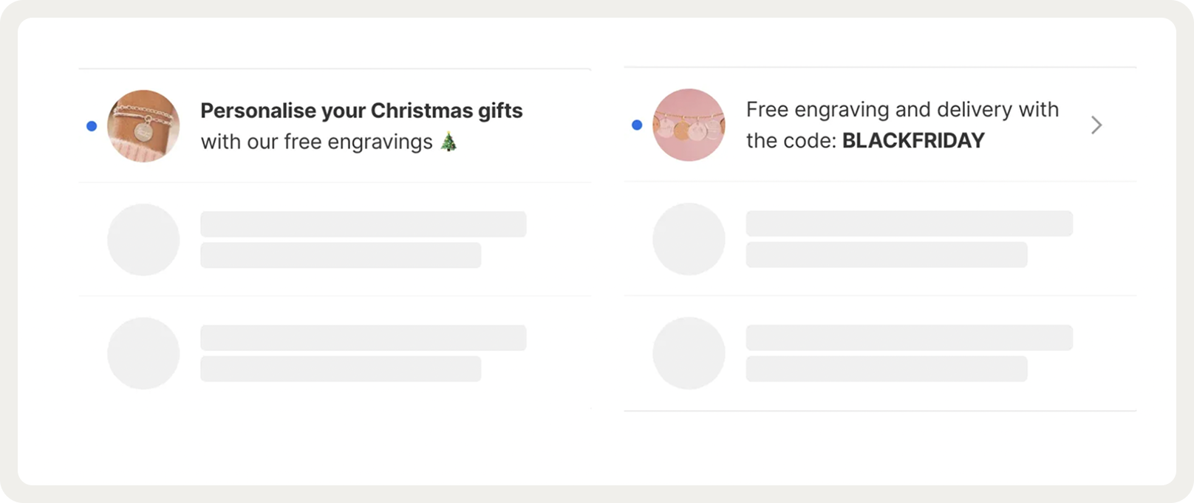This screenshot has width=1194, height=503.
Task: Click the second-row upper skeleton bar in right list
Action: coord(909,223)
